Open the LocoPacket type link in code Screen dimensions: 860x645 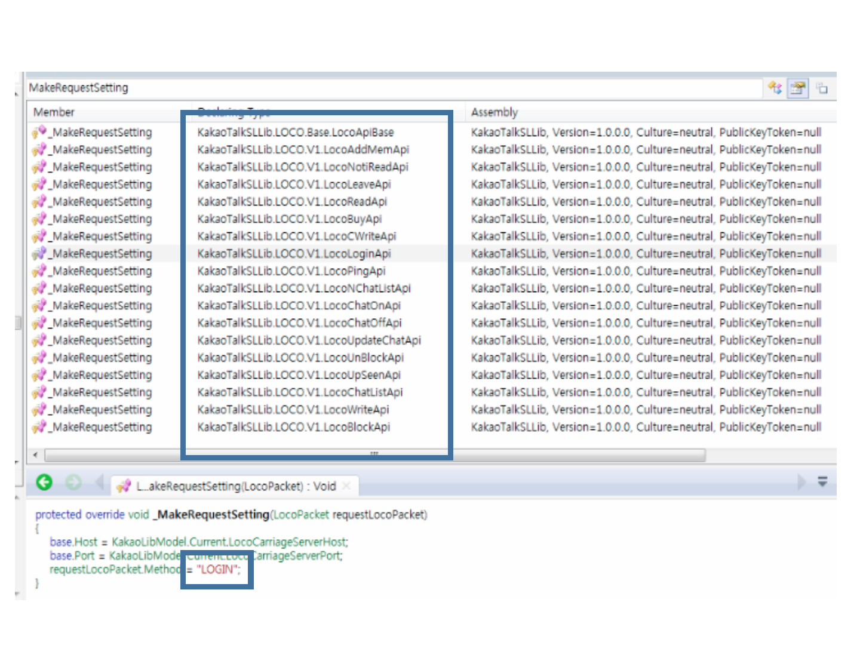(x=302, y=514)
